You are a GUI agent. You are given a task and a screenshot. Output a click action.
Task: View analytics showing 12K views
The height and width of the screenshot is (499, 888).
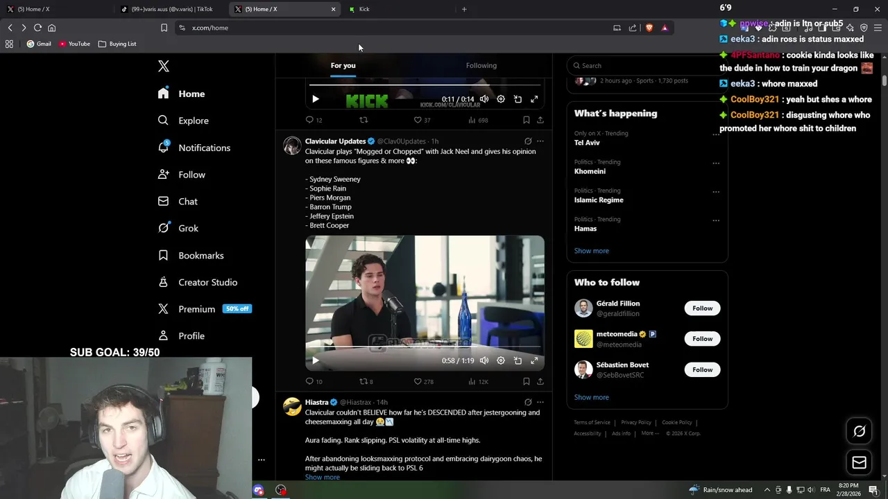(x=478, y=381)
